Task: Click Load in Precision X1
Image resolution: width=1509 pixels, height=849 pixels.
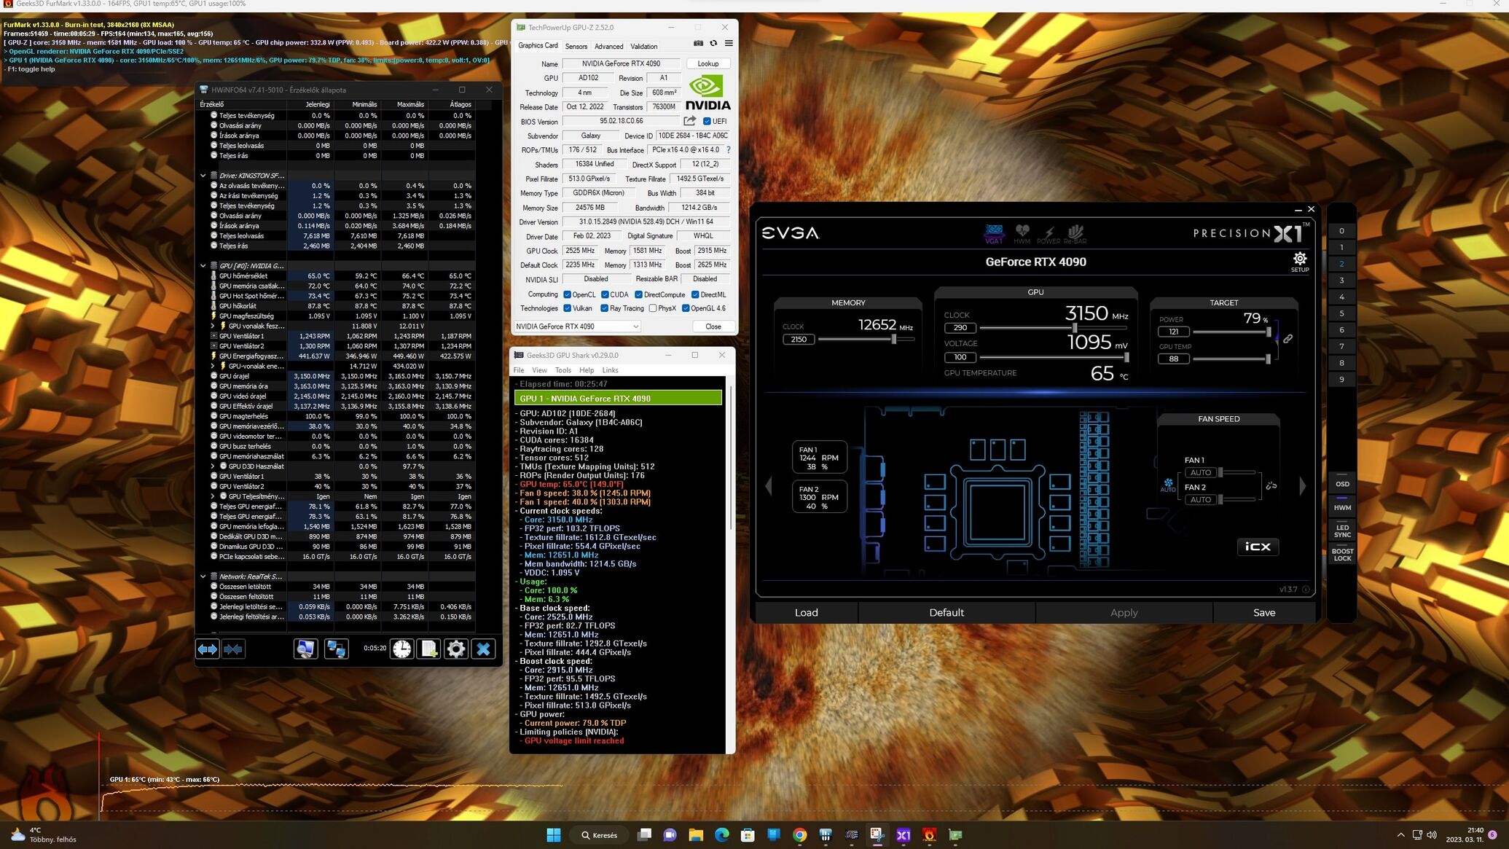Action: point(806,613)
